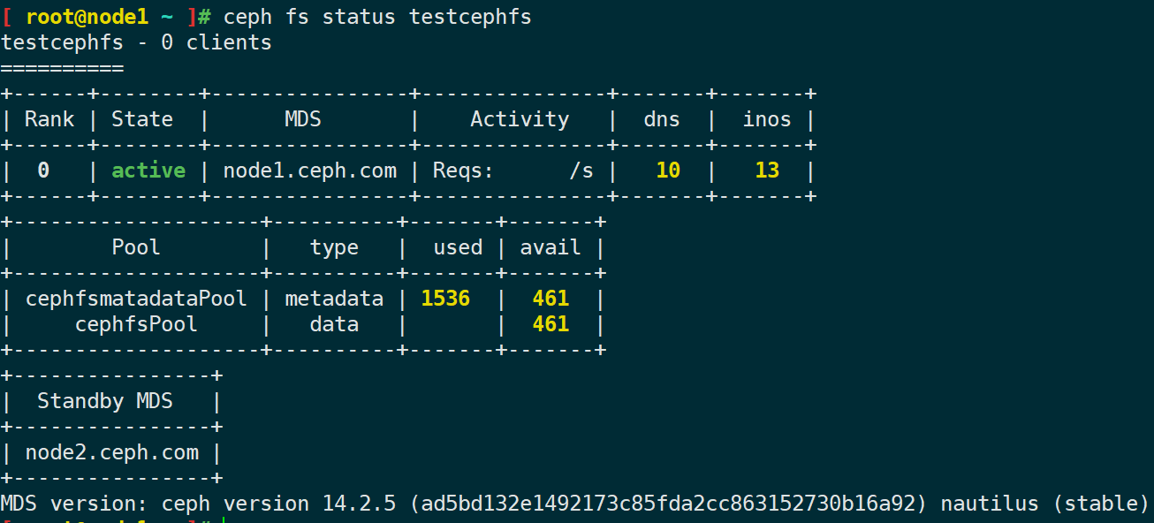The width and height of the screenshot is (1154, 523).
Task: Click the node1.ceph.com MDS entry
Action: [x=309, y=171]
